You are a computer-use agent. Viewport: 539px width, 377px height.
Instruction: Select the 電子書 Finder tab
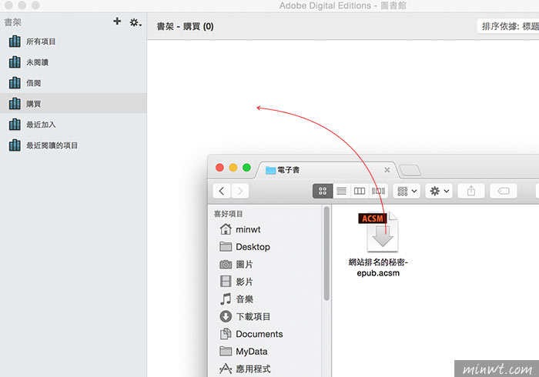click(326, 170)
